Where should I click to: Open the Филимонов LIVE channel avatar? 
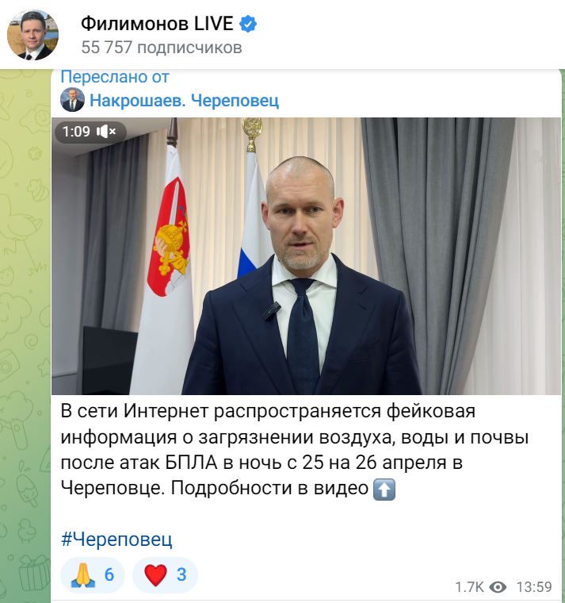click(33, 35)
